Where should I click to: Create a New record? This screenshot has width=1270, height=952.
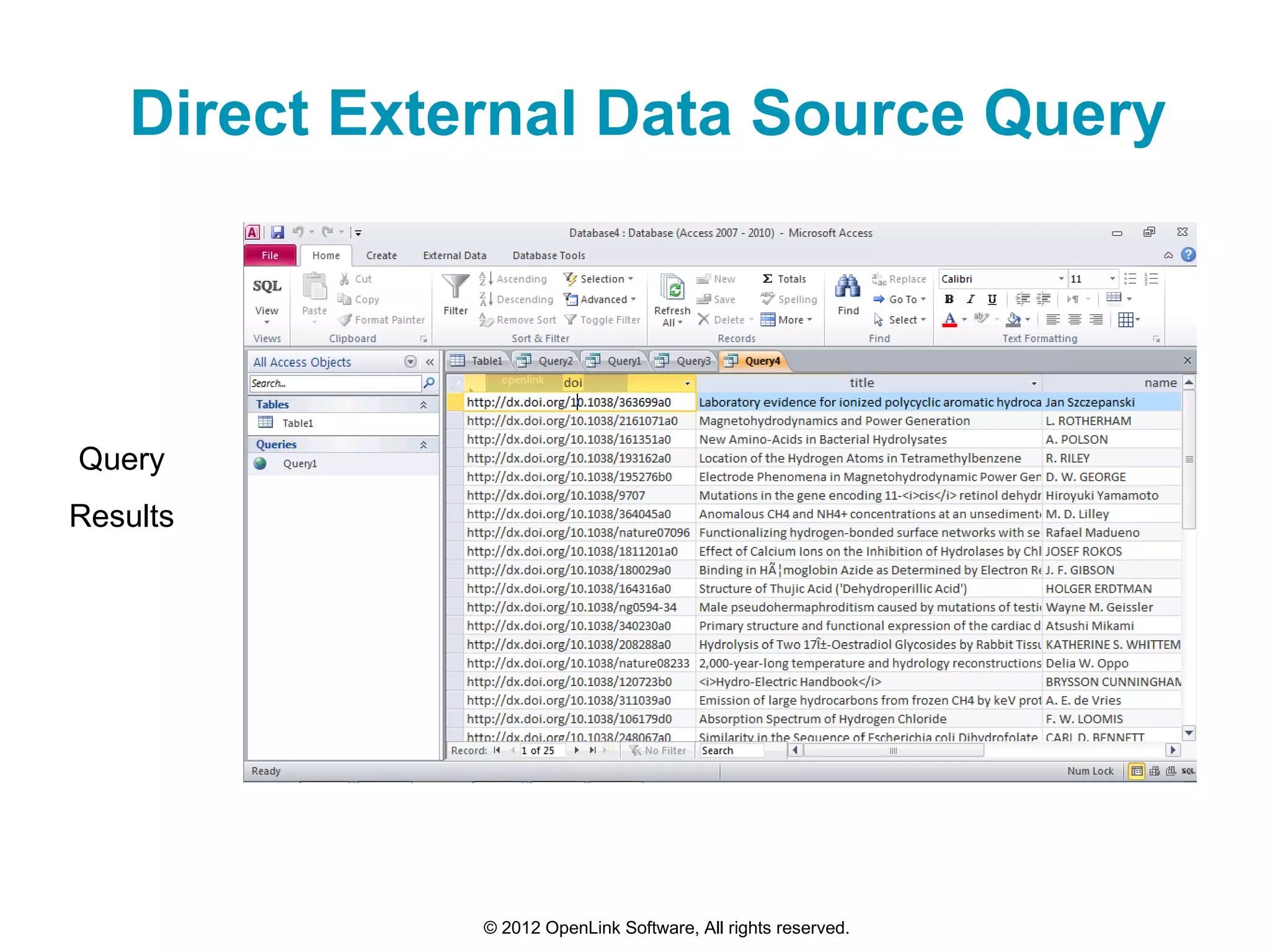click(716, 279)
